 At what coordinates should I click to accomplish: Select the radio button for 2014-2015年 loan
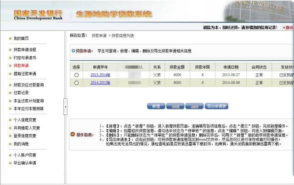[x=76, y=83]
